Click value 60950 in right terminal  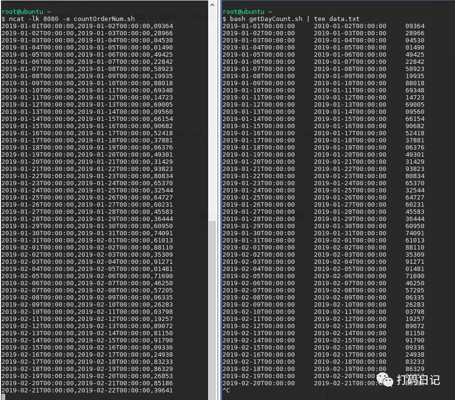(x=415, y=226)
